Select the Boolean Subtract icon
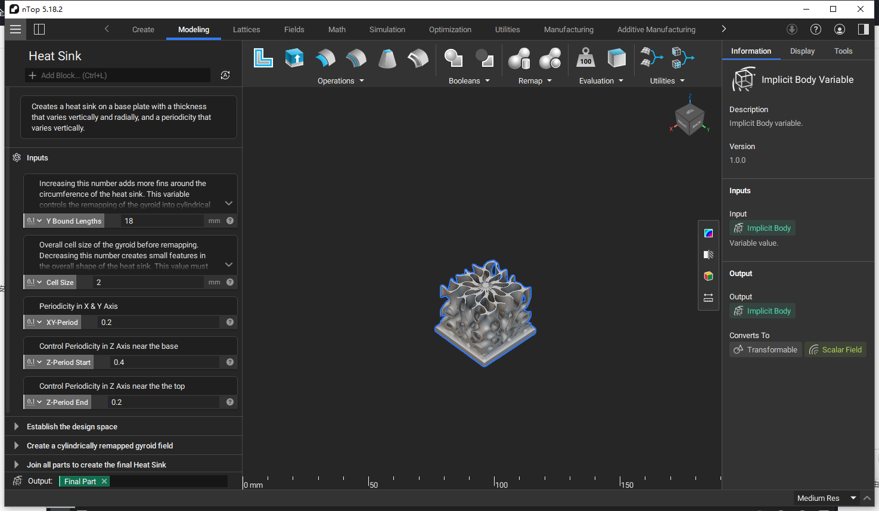The height and width of the screenshot is (511, 879). [x=484, y=58]
